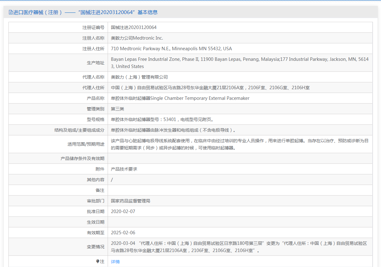Click the 有效期至 2025-02-06 value
This screenshot has width=381, height=267.
tap(123, 233)
